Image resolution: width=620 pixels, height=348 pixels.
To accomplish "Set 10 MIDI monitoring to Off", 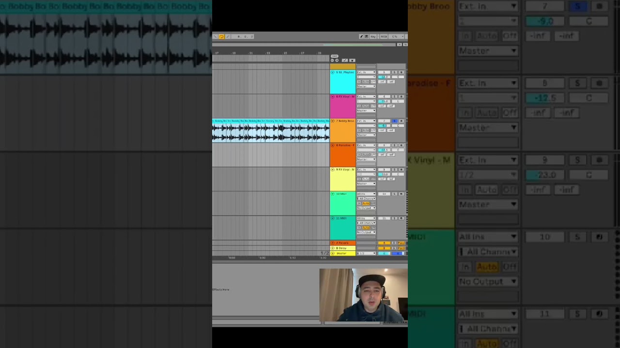I will click(373, 203).
